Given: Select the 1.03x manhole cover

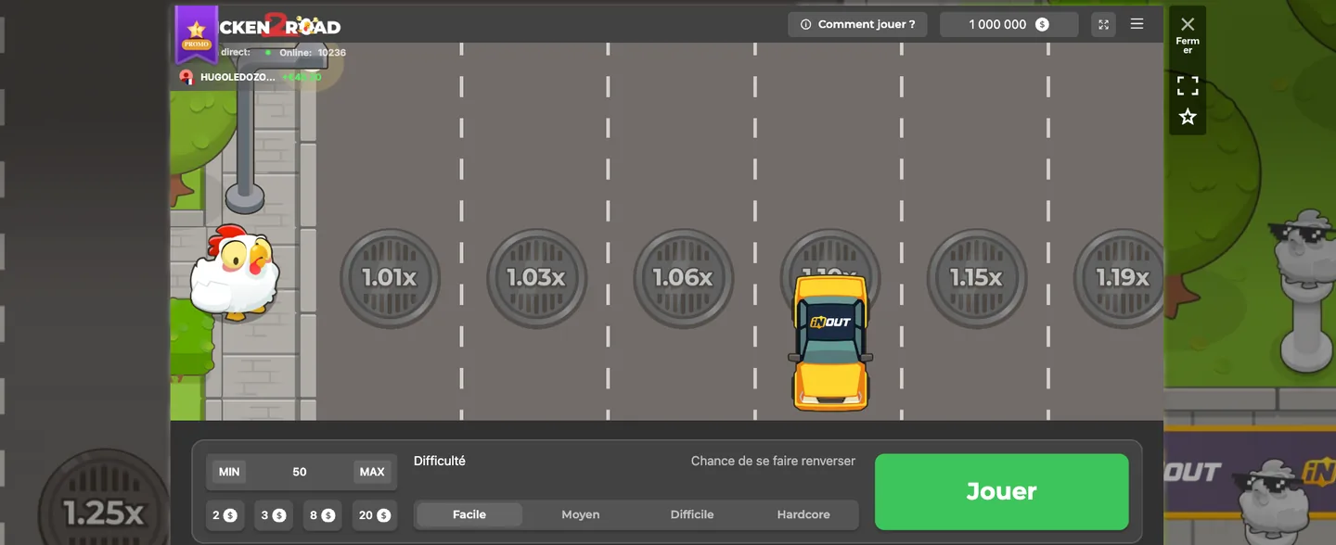Looking at the screenshot, I should coord(536,277).
